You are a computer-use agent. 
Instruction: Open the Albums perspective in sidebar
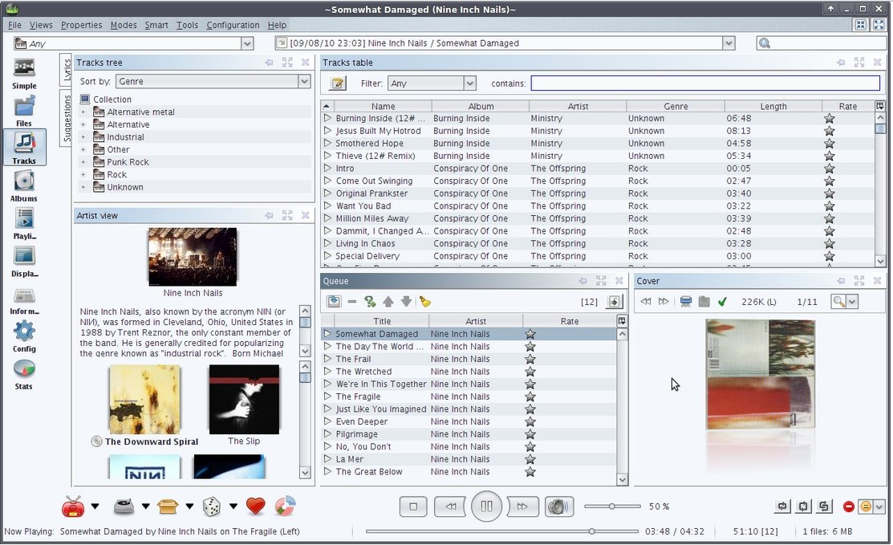tap(24, 185)
